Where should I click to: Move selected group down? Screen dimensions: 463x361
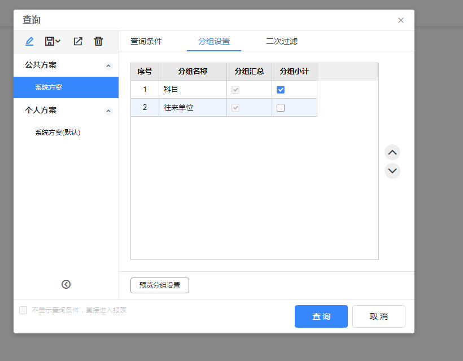(x=392, y=171)
